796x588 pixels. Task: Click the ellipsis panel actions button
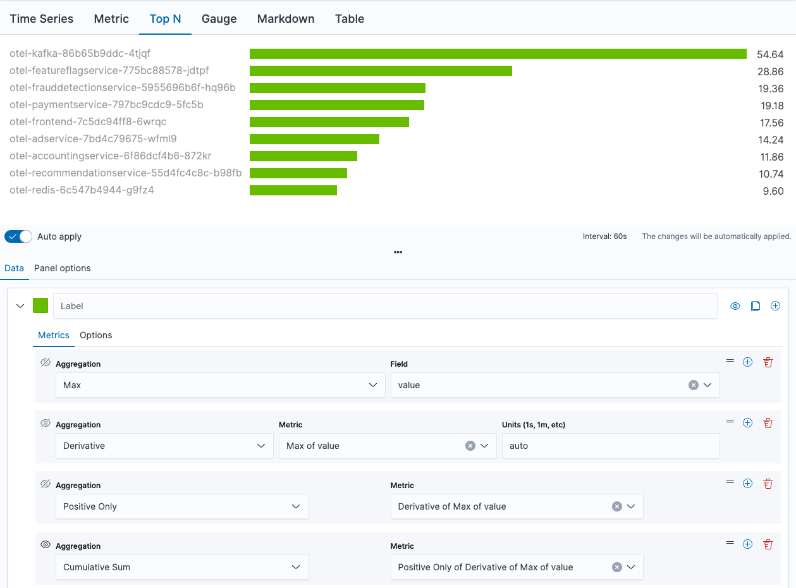coord(398,252)
